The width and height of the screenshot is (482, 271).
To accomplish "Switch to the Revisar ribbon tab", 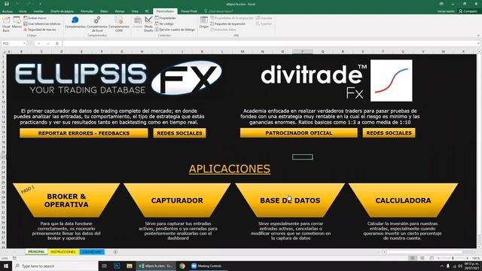I will click(120, 11).
